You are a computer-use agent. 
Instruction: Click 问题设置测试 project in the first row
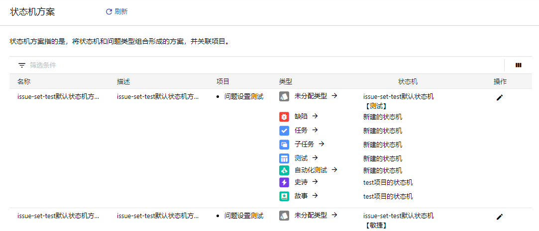point(244,97)
